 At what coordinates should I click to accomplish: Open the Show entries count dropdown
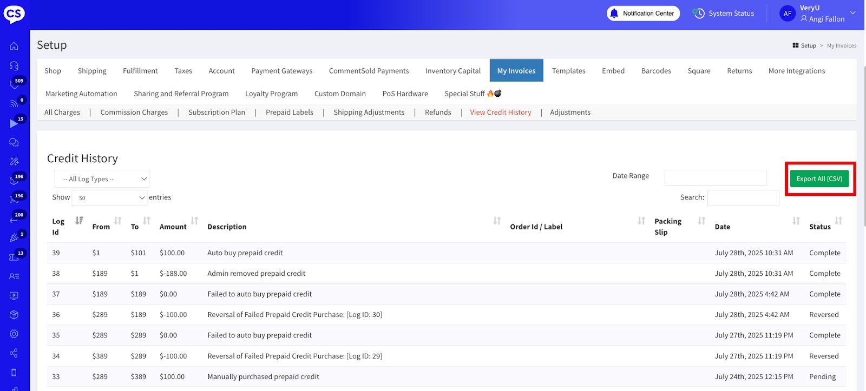(109, 198)
